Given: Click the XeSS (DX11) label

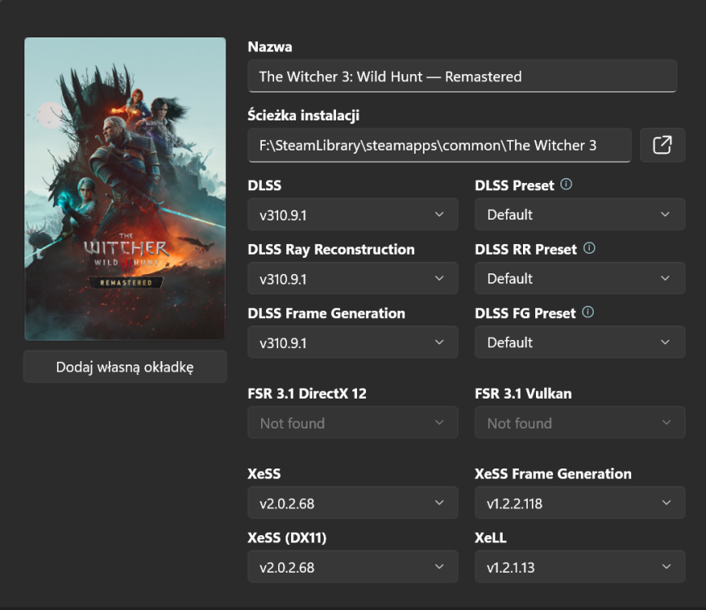Looking at the screenshot, I should tap(287, 538).
